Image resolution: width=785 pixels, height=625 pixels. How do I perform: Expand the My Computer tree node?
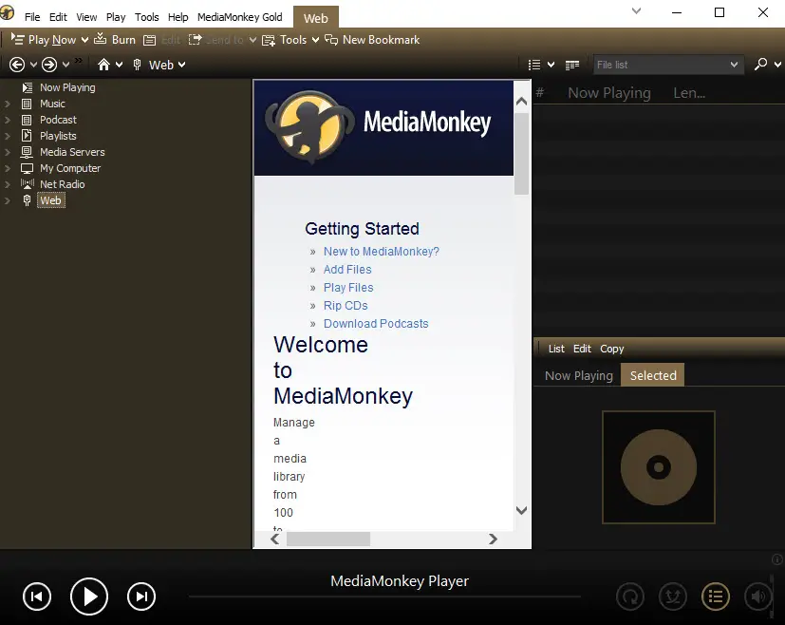pos(8,168)
